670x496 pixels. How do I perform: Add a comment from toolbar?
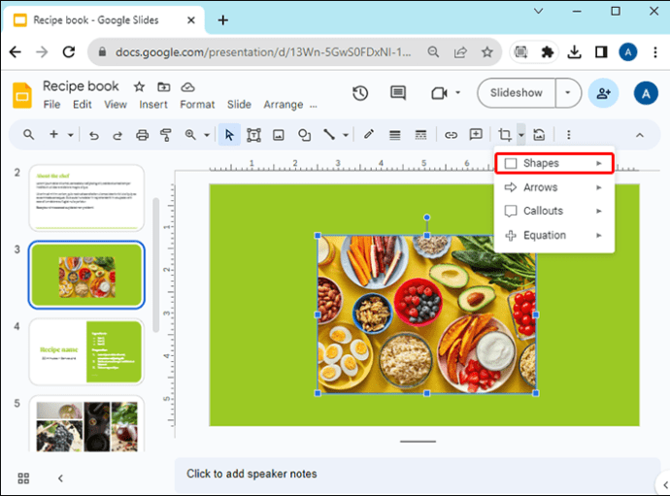coord(476,135)
